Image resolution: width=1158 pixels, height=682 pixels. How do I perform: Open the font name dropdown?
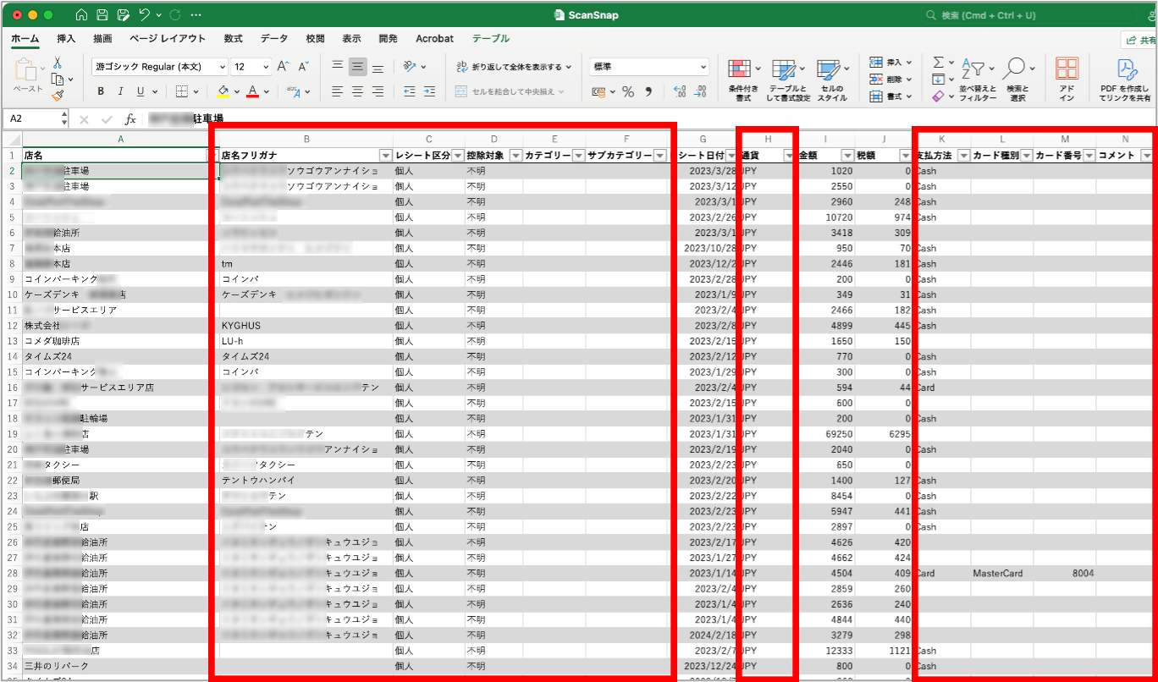tap(223, 67)
